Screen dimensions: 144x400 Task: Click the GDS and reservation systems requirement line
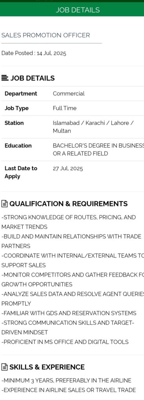pos(69,313)
